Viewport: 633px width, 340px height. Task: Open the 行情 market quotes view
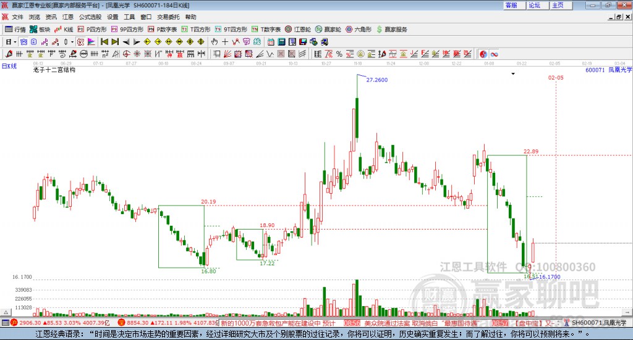pos(15,30)
